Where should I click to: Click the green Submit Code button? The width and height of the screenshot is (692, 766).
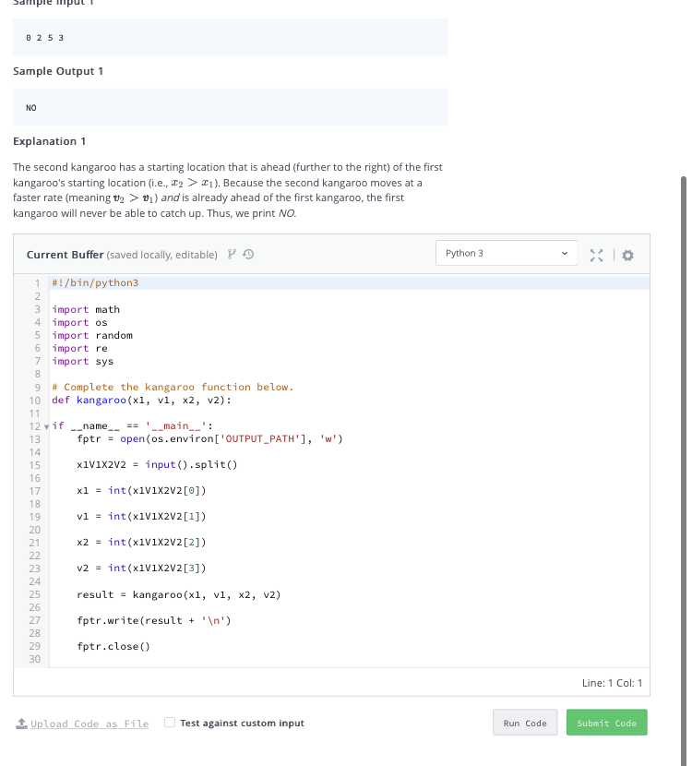[606, 723]
